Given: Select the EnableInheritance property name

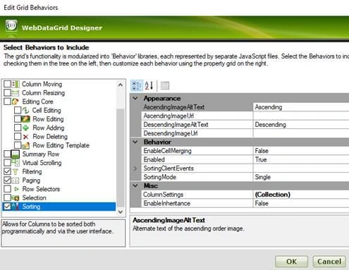Looking at the screenshot, I should [167, 203].
